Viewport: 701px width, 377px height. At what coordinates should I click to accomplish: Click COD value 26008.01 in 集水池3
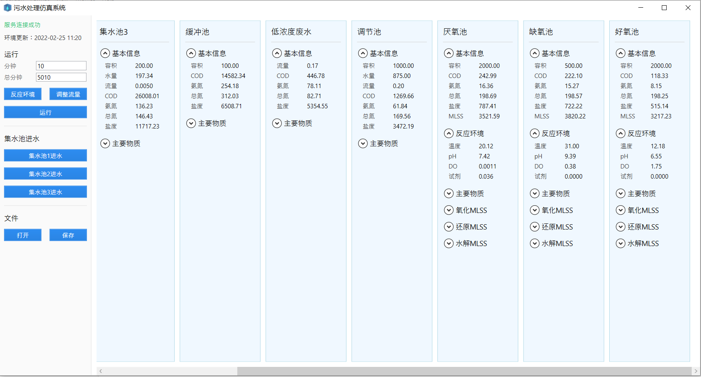(147, 96)
